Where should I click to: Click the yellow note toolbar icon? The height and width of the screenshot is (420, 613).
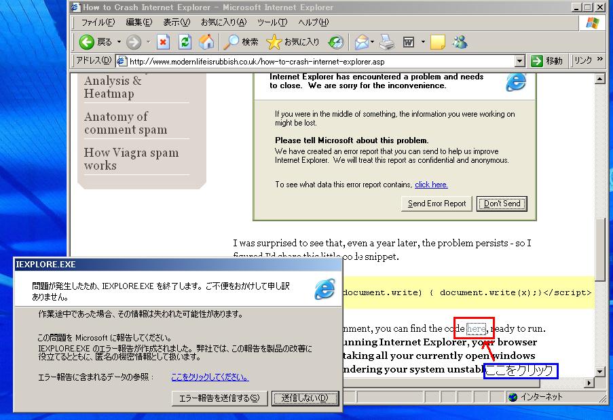(437, 42)
